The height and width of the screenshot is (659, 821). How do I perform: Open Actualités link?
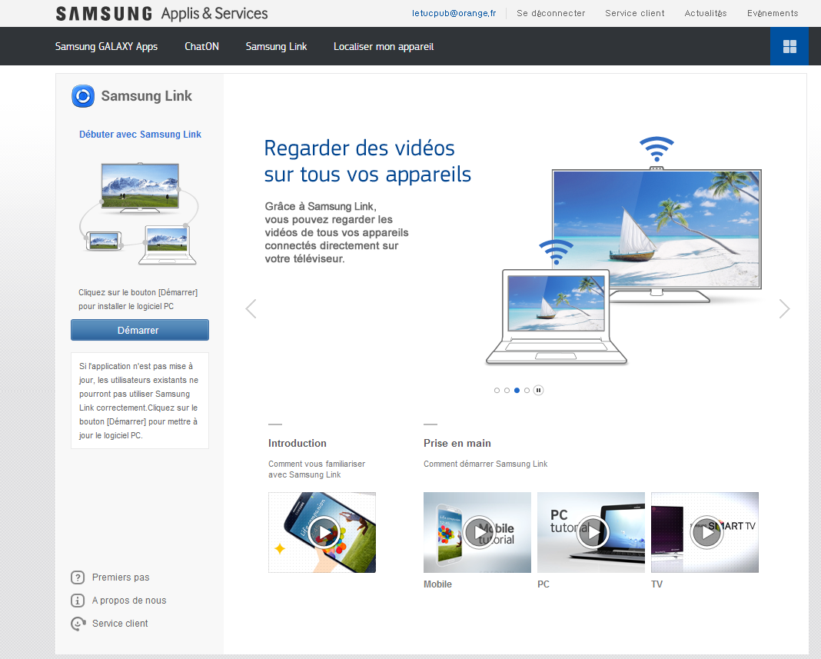pos(705,13)
